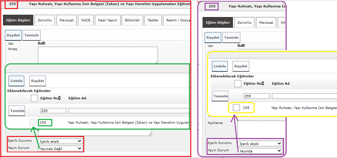
Task: Tick the row 255 checkbox in green-outlined box
Action: 34,122
